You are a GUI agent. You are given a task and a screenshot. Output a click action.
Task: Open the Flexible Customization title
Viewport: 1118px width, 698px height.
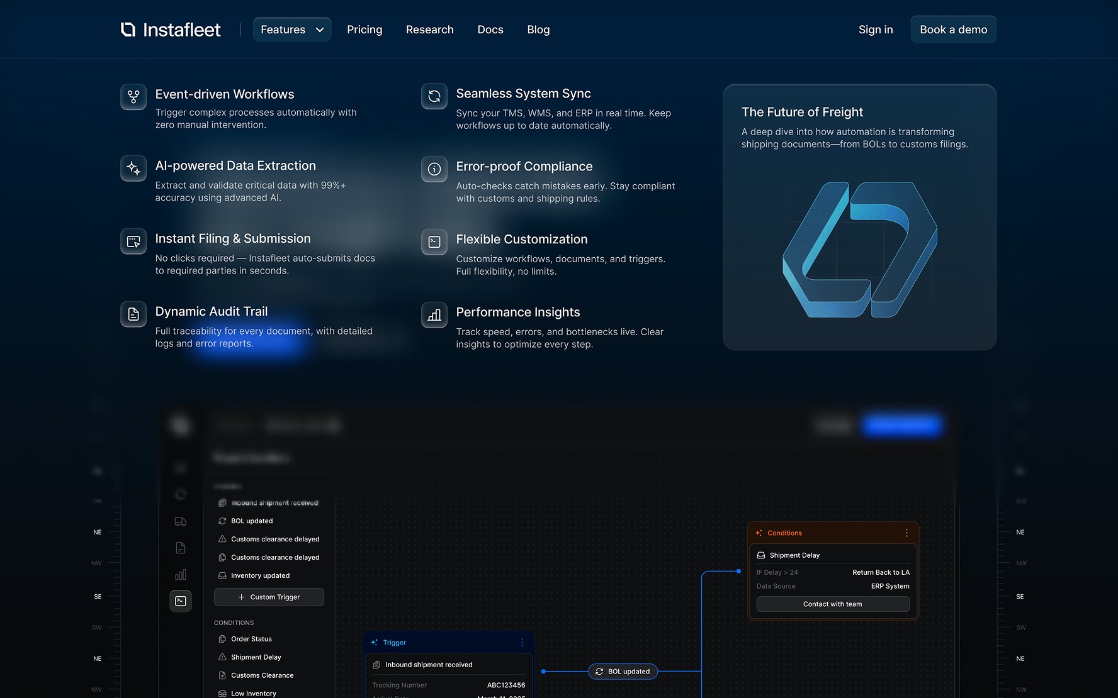point(522,240)
